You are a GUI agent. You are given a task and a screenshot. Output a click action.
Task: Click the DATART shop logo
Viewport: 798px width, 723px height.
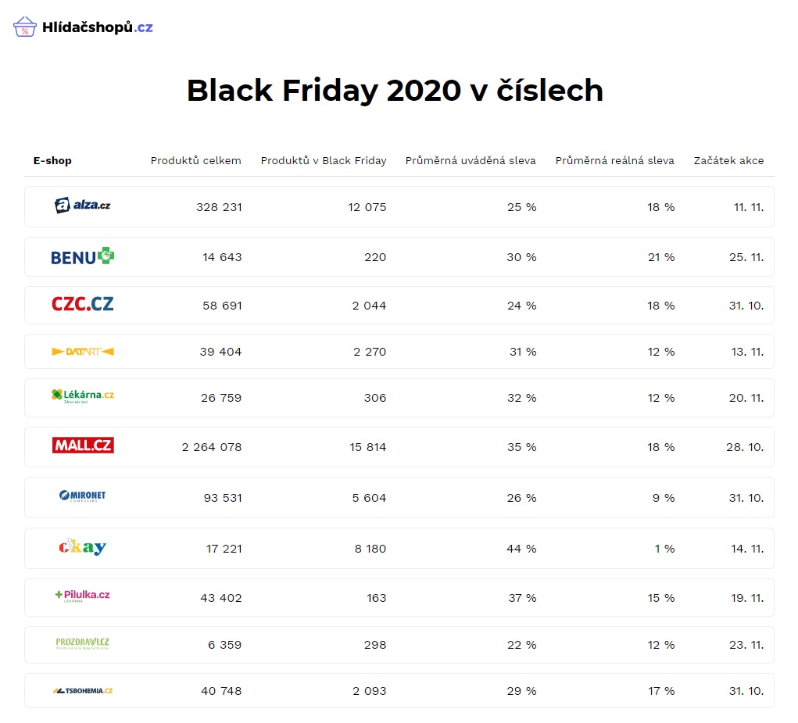(82, 352)
